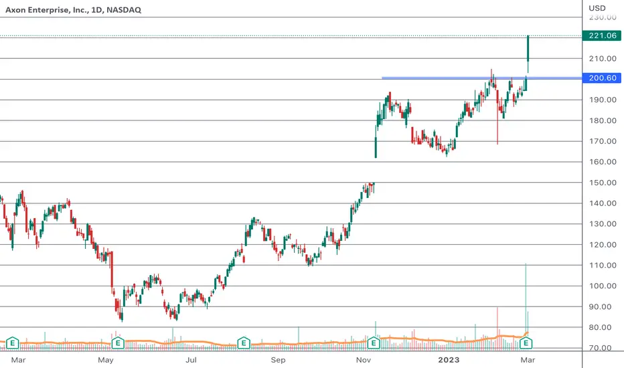624x368 pixels.
Task: Click the 160.00 price axis label
Action: [603, 162]
